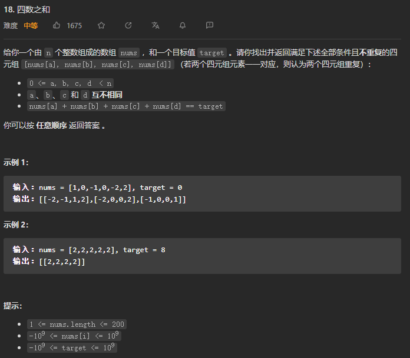410x358 pixels.
Task: Click the difficulty label 难度
Action: click(x=11, y=26)
